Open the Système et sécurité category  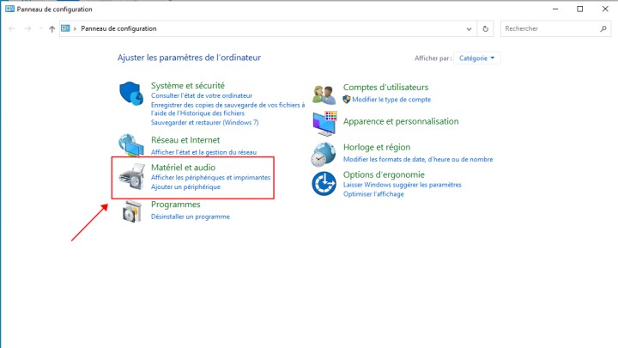(188, 86)
